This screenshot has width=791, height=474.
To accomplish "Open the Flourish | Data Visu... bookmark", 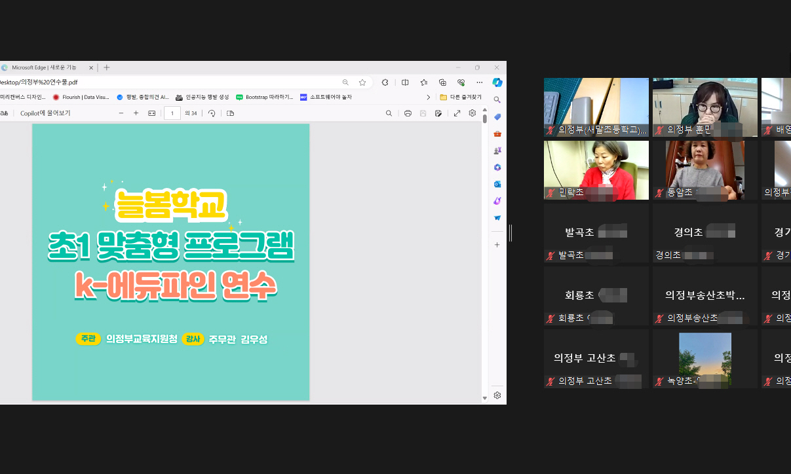I will tap(81, 97).
